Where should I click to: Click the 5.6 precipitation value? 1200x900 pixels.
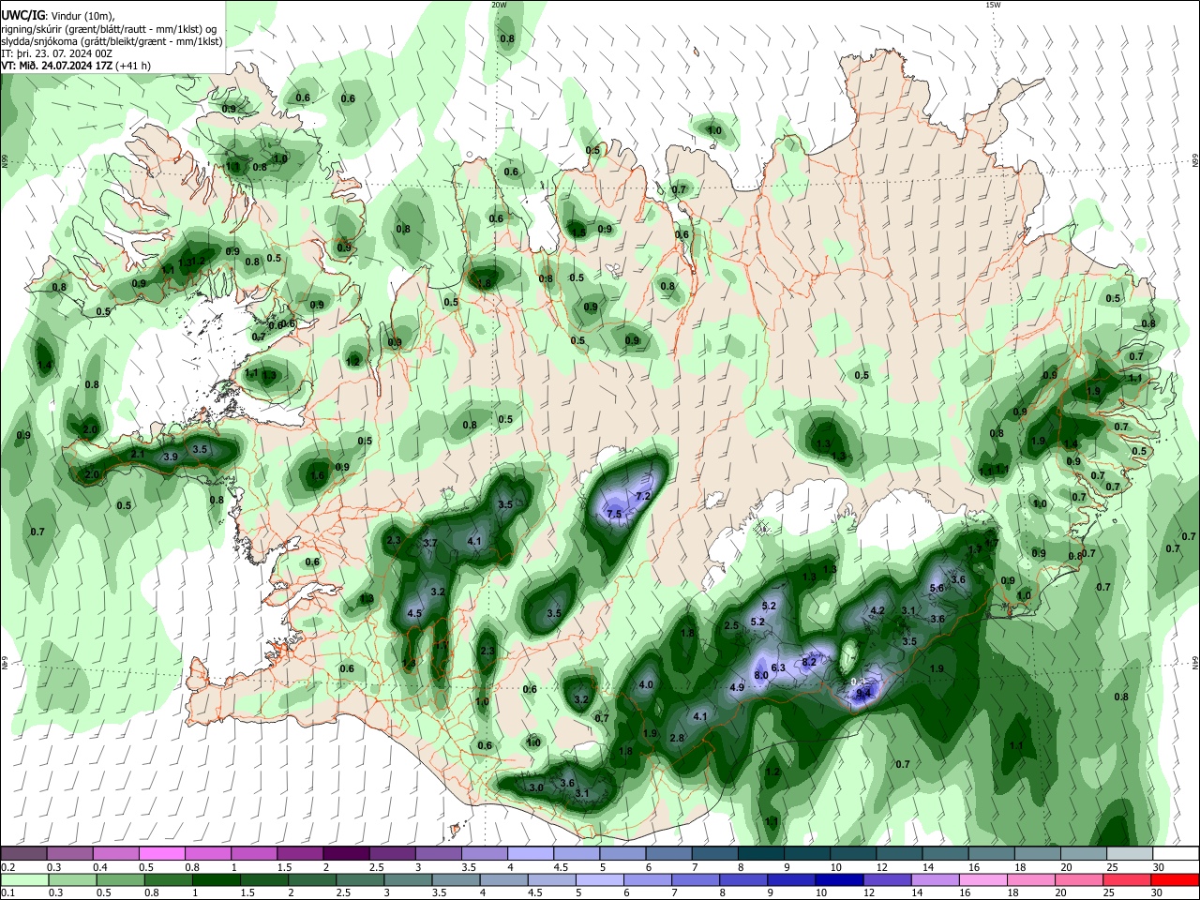pos(936,589)
